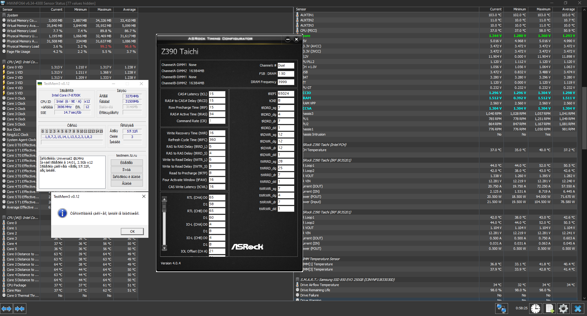The image size is (587, 316).
Task: Click the Command Rate (CR) field
Action: point(217,121)
